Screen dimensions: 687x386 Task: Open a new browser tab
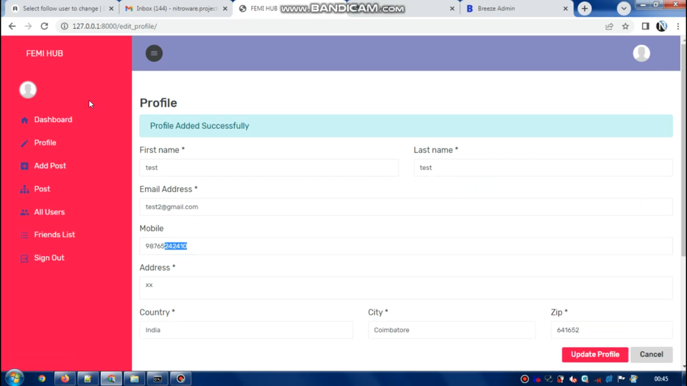(x=584, y=9)
